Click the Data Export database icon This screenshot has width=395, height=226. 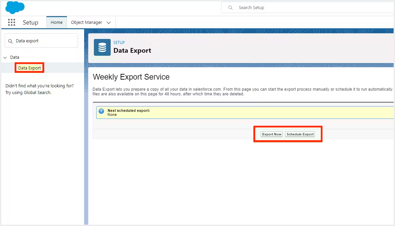[x=102, y=47]
